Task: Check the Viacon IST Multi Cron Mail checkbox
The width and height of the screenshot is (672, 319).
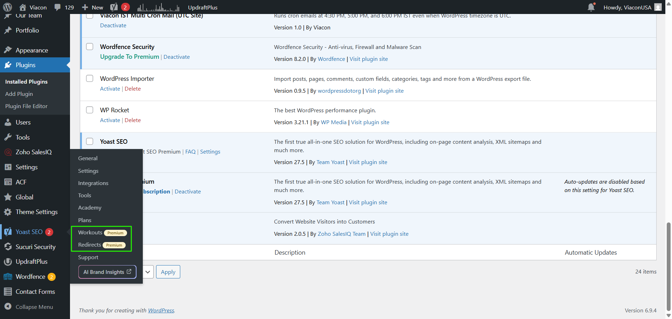Action: coord(90,16)
